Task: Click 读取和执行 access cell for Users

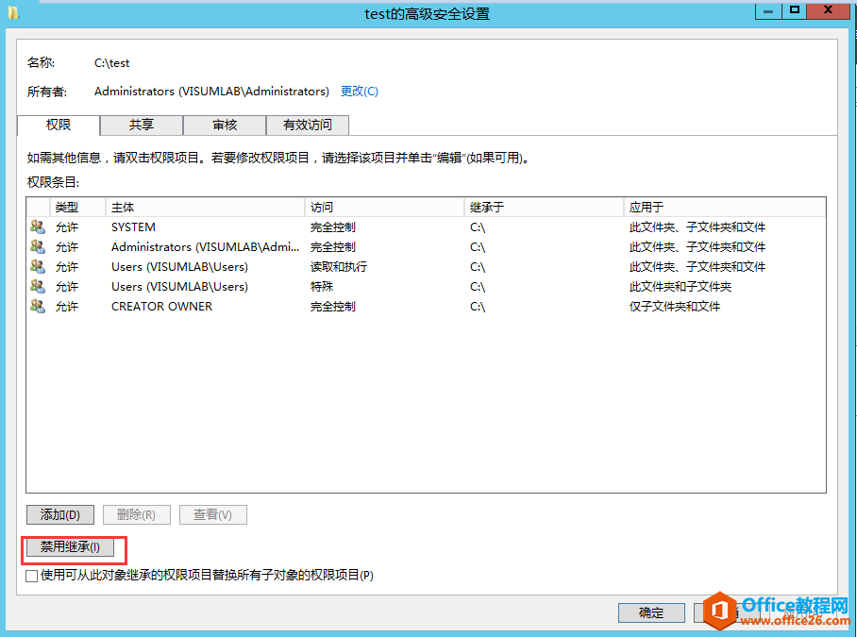Action: pos(339,267)
